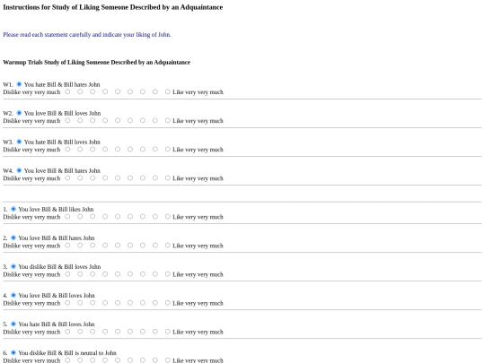Image resolution: width=485 pixels, height=363 pixels.
Task: Choose W3 radio nearest 'Dislike very very much'
Action: pyautogui.click(x=67, y=149)
